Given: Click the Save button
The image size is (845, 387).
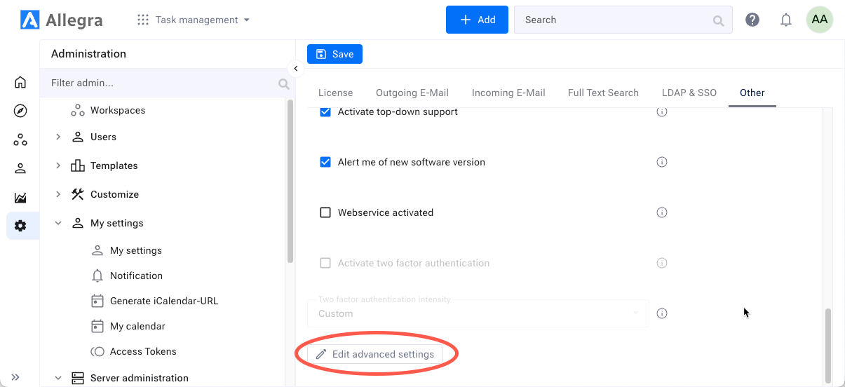Looking at the screenshot, I should 334,54.
